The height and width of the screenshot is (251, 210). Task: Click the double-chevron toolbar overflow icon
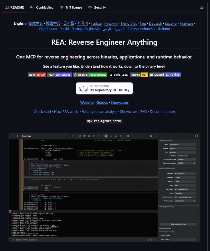pyautogui.click(x=151, y=136)
